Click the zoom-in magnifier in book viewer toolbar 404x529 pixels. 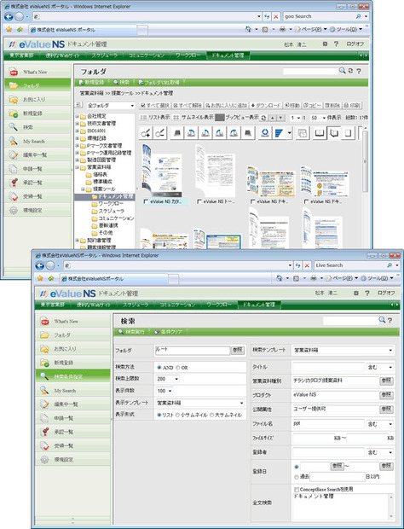pyautogui.click(x=146, y=133)
